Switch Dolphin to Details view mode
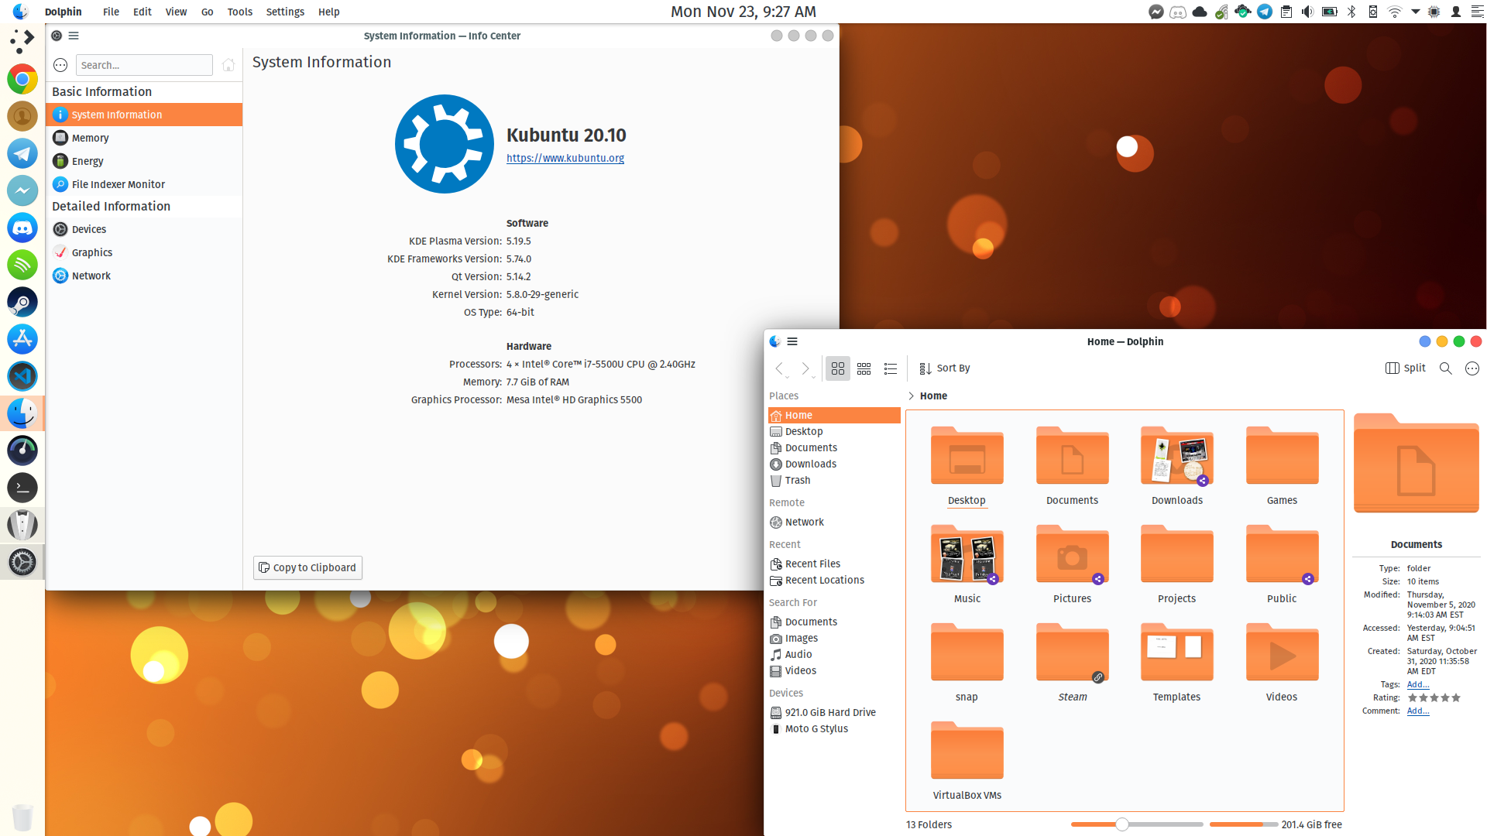The image size is (1487, 836). 891,368
